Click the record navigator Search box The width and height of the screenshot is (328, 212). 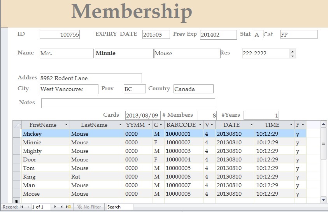[x=120, y=207]
